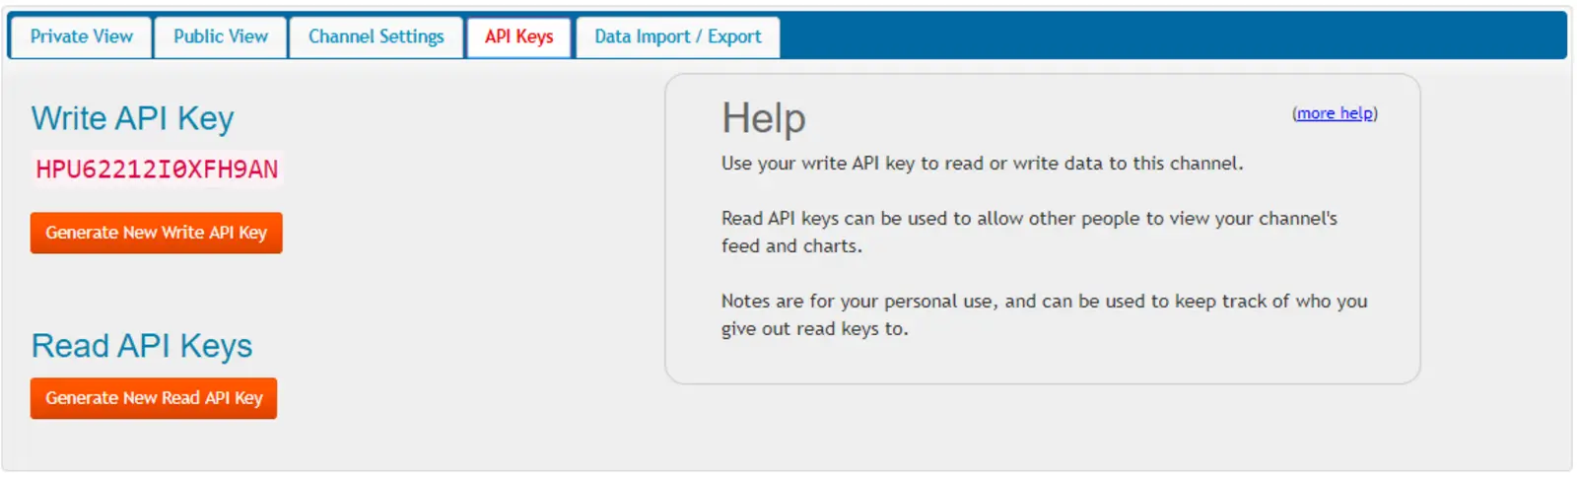Click the Read API Keys heading
1577x477 pixels.
[x=141, y=346]
